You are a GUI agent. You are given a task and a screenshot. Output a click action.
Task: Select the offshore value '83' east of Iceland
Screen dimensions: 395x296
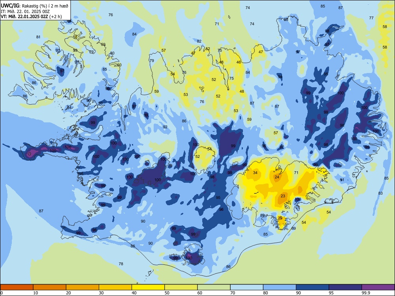(380, 193)
